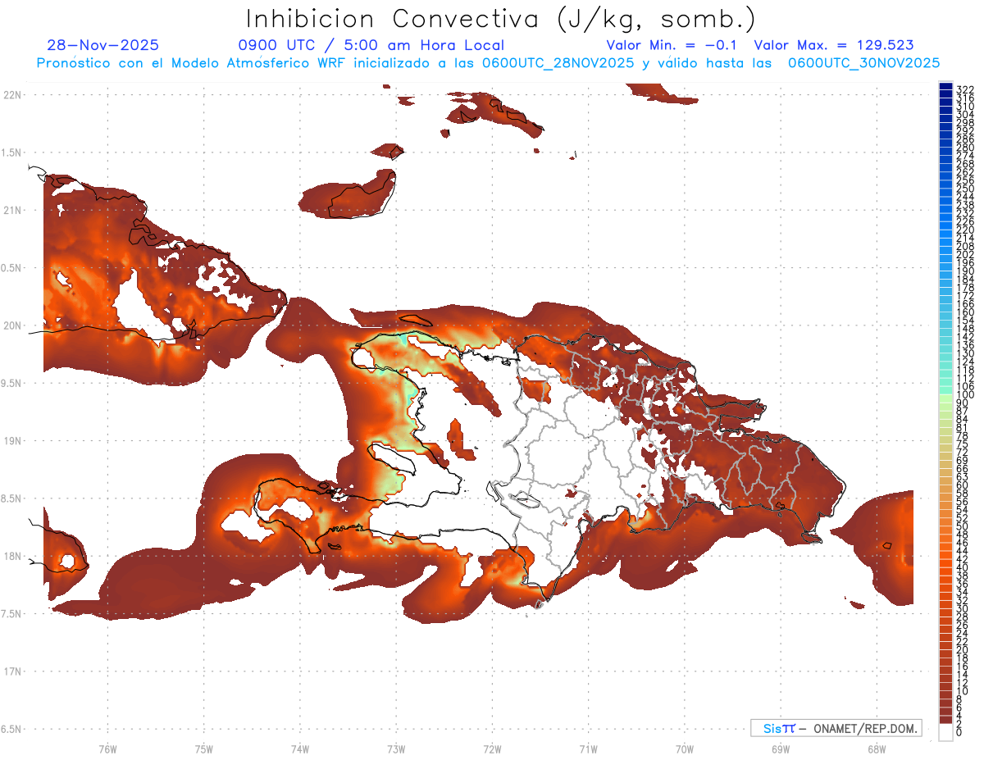Click the '0600UTC_28NOV2025' initialization time
984x760 pixels.
pyautogui.click(x=558, y=63)
